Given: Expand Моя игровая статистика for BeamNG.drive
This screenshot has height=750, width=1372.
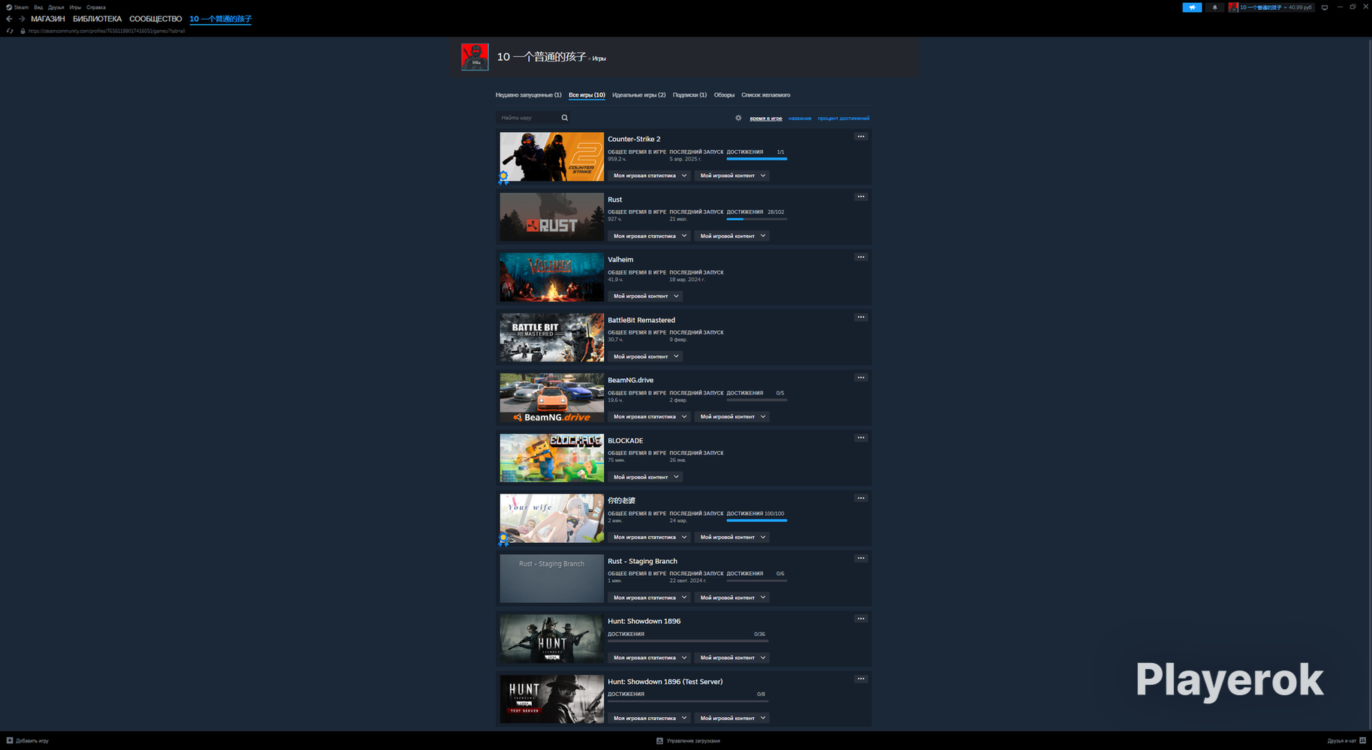Looking at the screenshot, I should click(x=650, y=416).
